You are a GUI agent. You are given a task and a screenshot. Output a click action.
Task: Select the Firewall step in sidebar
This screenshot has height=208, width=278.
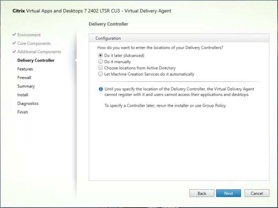[24, 78]
